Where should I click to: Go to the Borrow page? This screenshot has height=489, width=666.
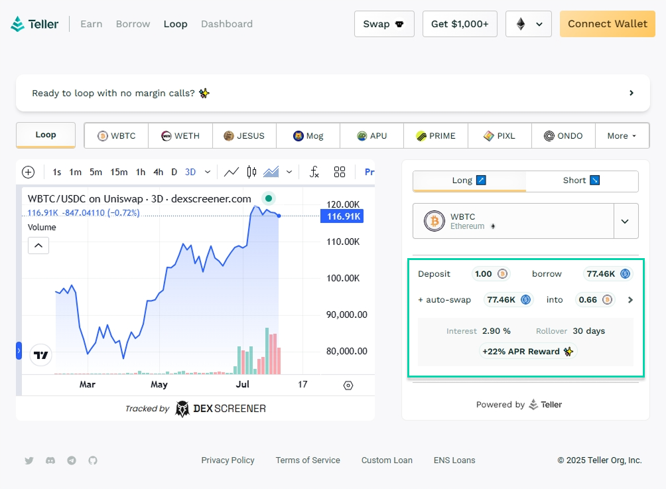pos(133,24)
